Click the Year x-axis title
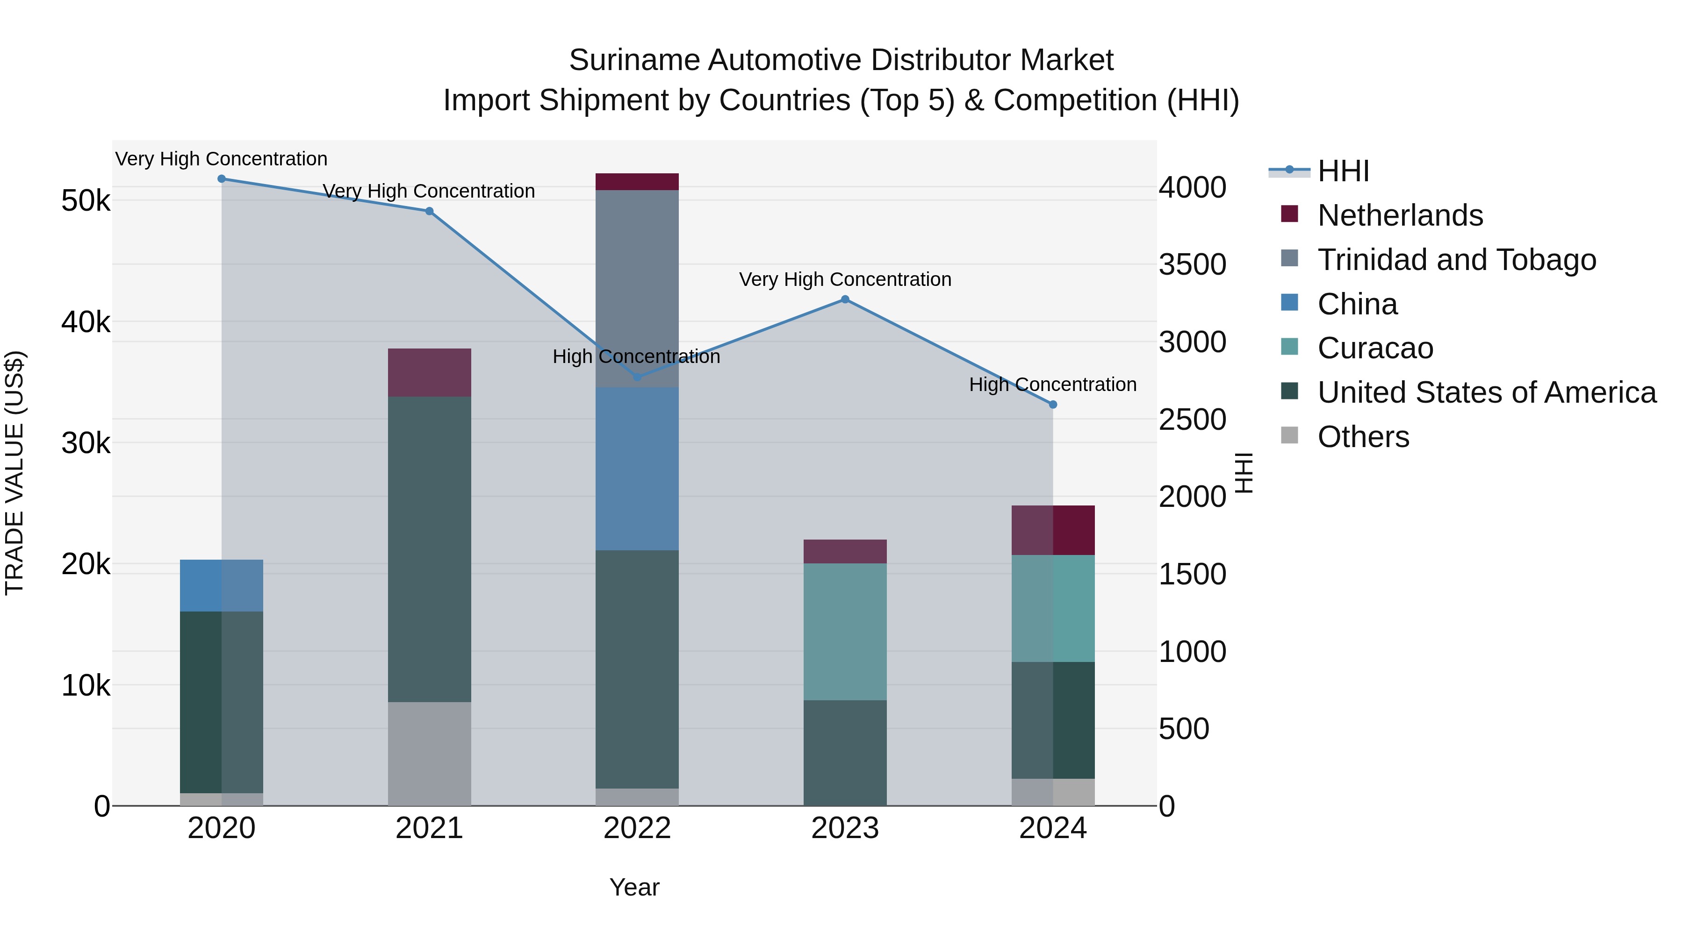This screenshot has width=1683, height=946. tap(634, 888)
